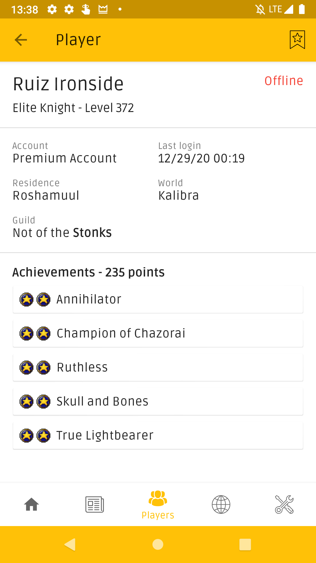Tap the Achievements 235 points heading
The image size is (316, 563).
click(x=88, y=272)
